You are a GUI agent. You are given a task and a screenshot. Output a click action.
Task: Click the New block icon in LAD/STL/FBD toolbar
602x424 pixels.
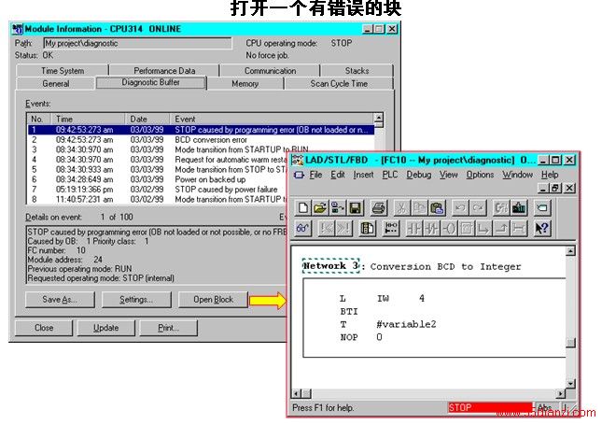(x=303, y=208)
